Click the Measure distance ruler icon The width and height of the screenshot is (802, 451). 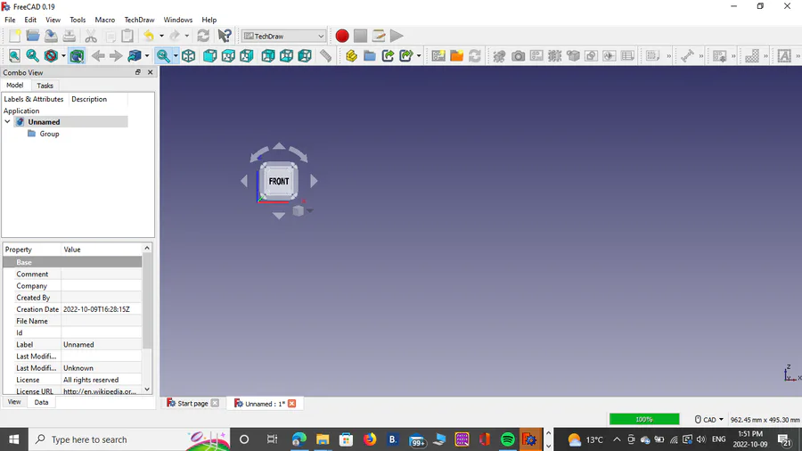[x=326, y=56]
